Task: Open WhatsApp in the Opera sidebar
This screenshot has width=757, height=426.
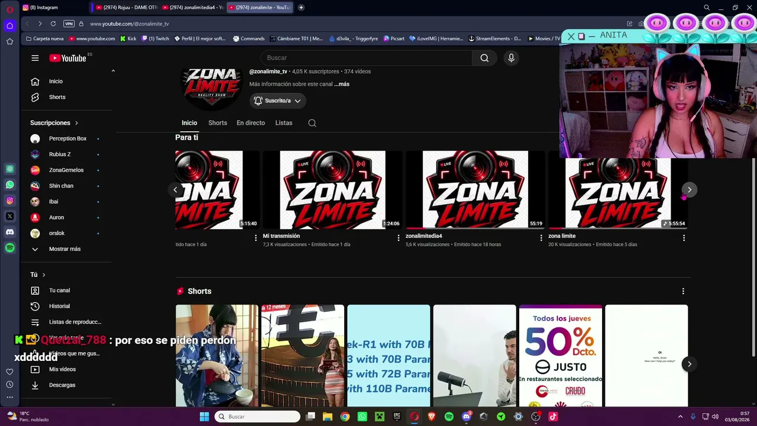Action: pyautogui.click(x=9, y=185)
